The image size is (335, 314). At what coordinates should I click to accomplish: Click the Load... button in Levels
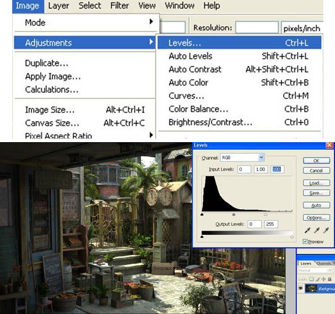tap(316, 183)
